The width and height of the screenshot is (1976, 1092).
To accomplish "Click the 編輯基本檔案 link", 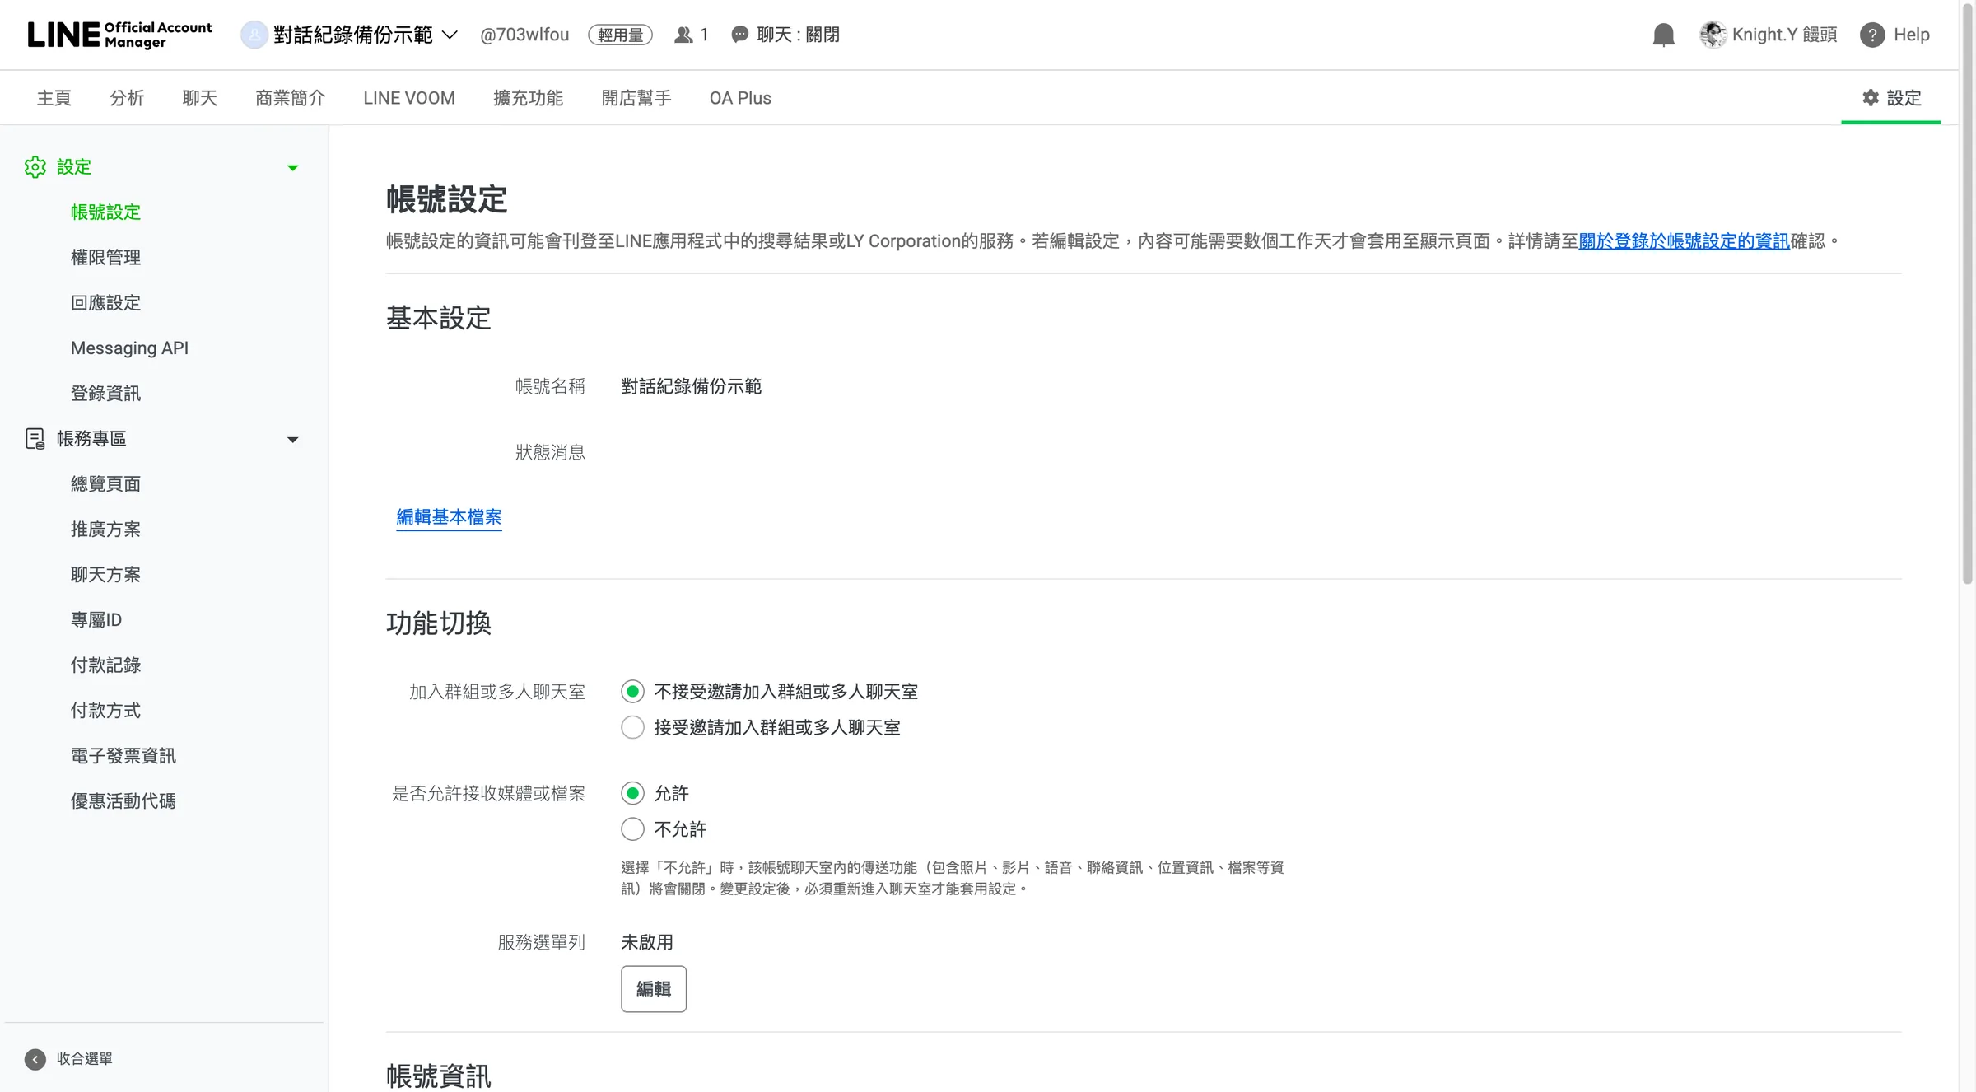I will [x=449, y=516].
